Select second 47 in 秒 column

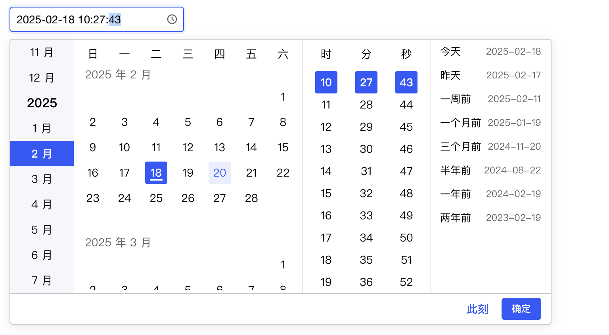[406, 171]
